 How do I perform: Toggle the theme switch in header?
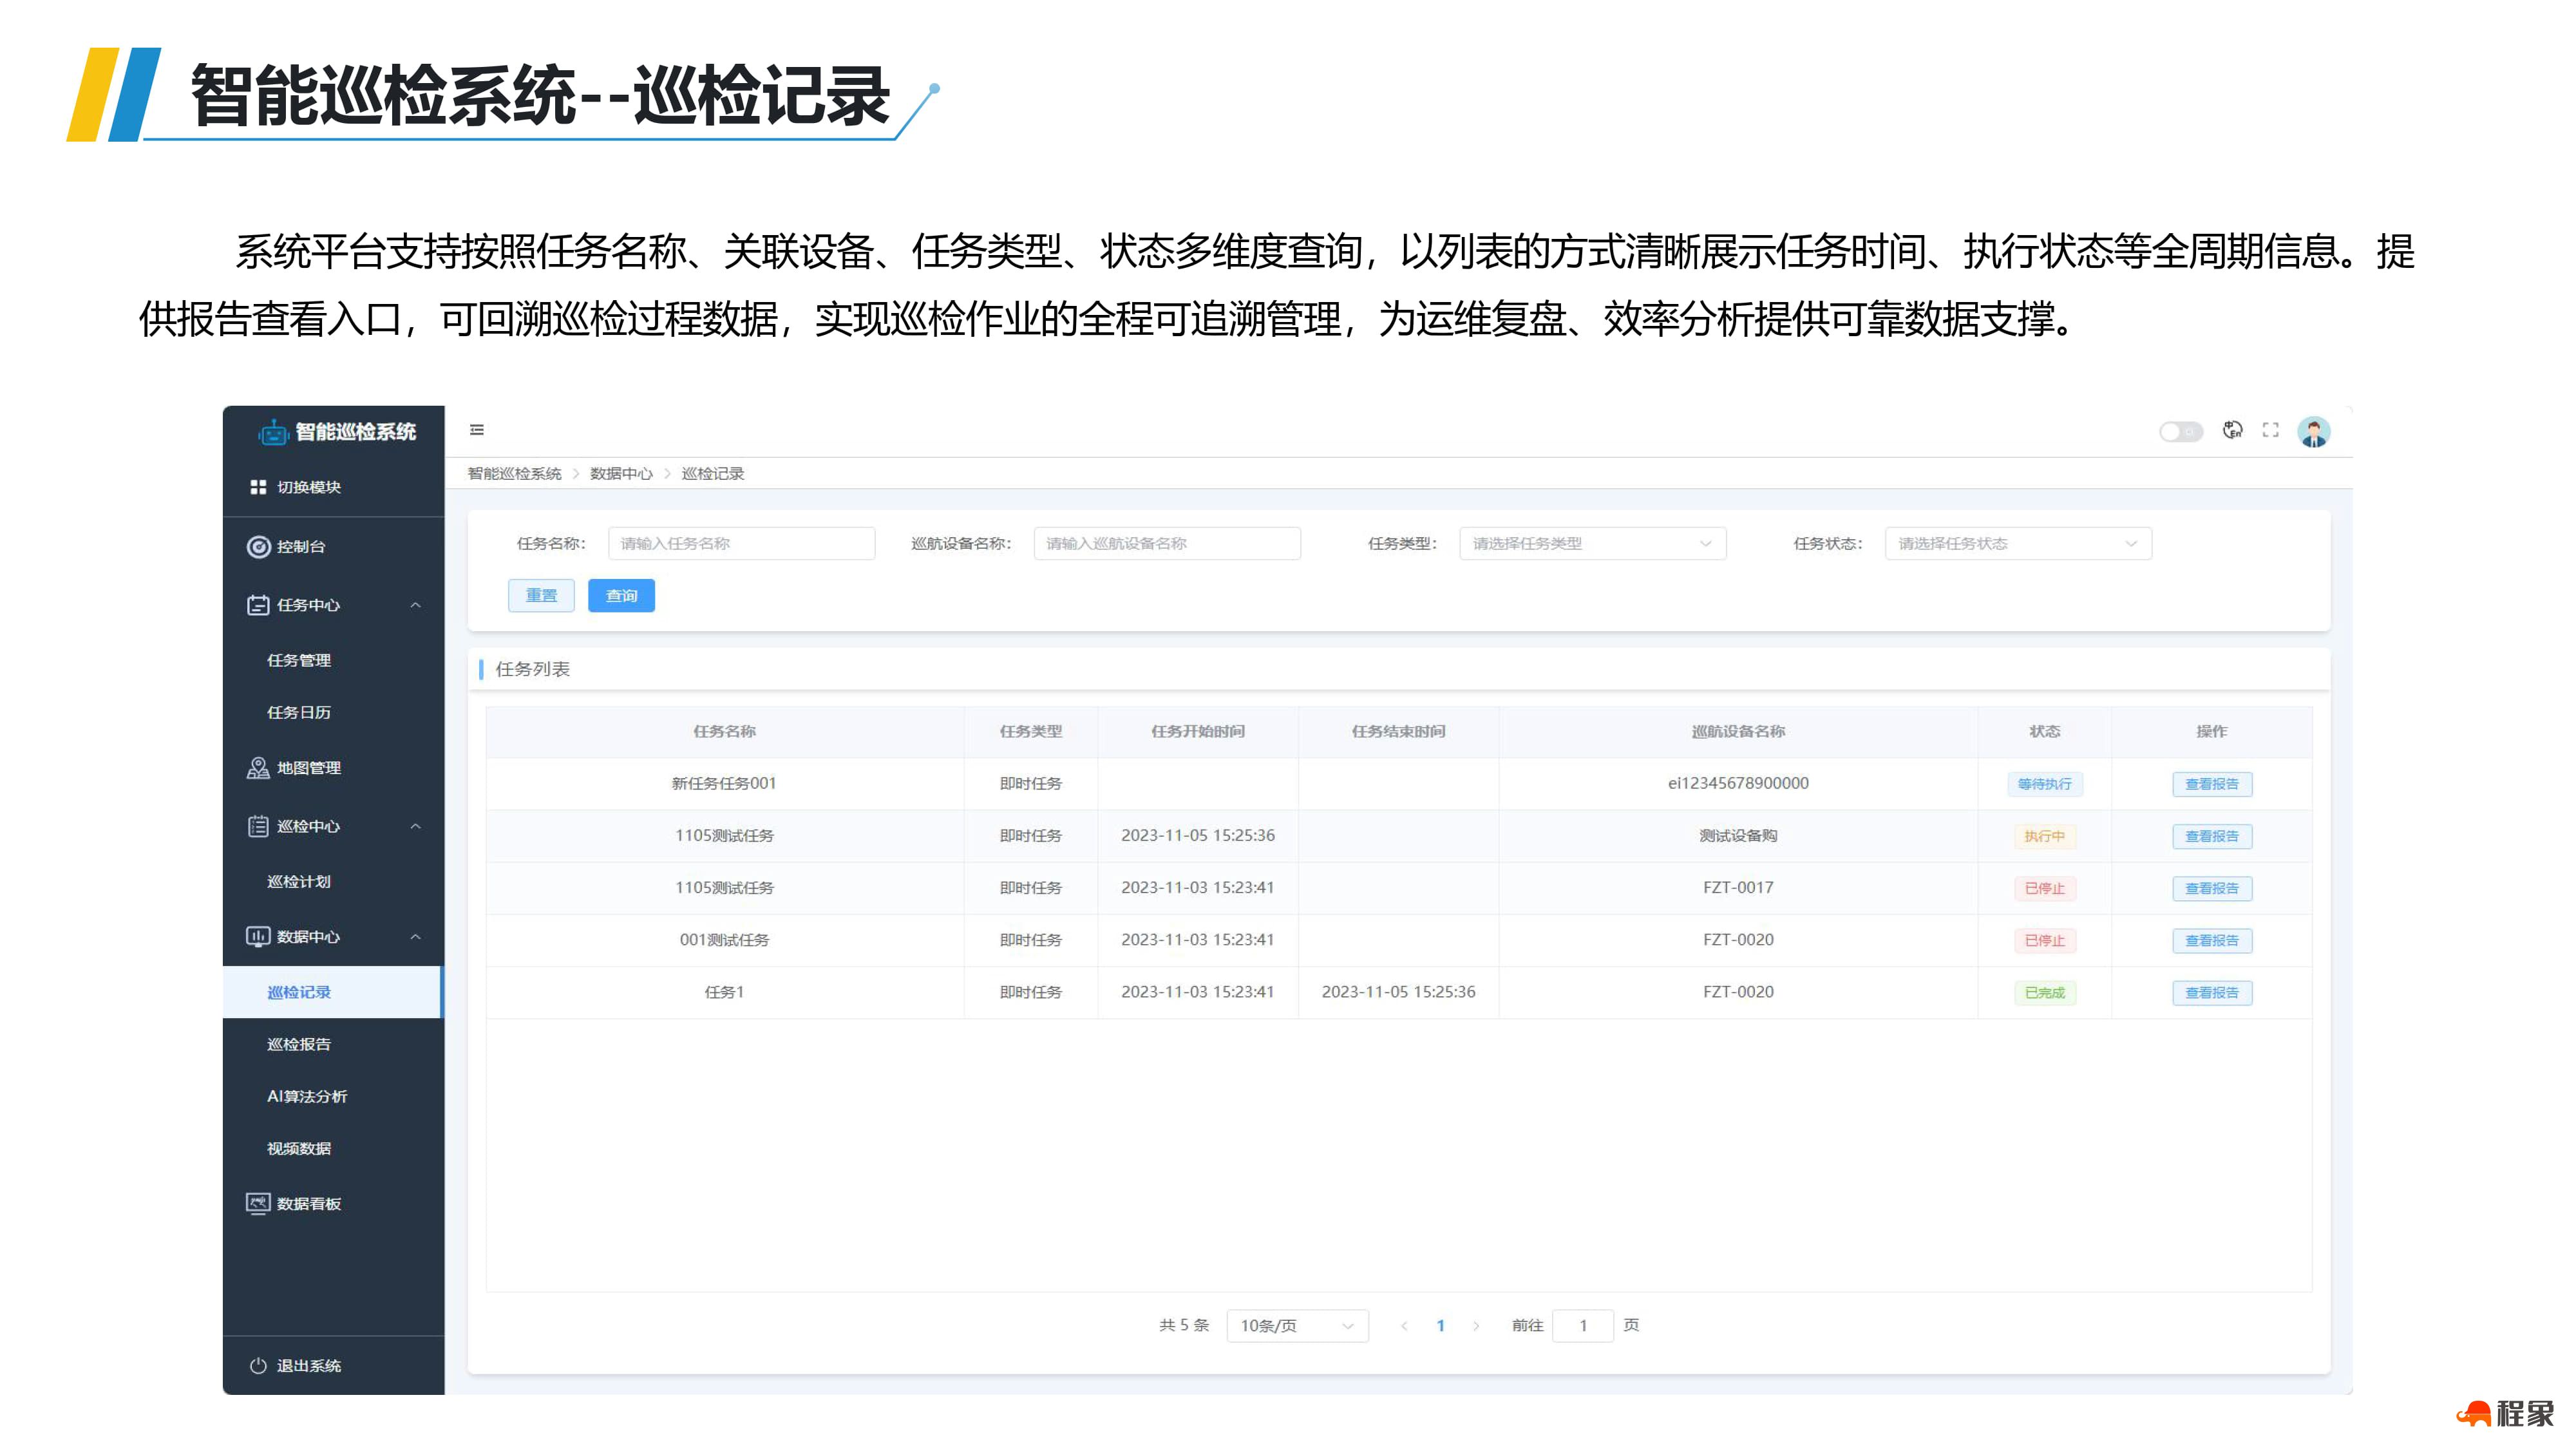[2180, 432]
